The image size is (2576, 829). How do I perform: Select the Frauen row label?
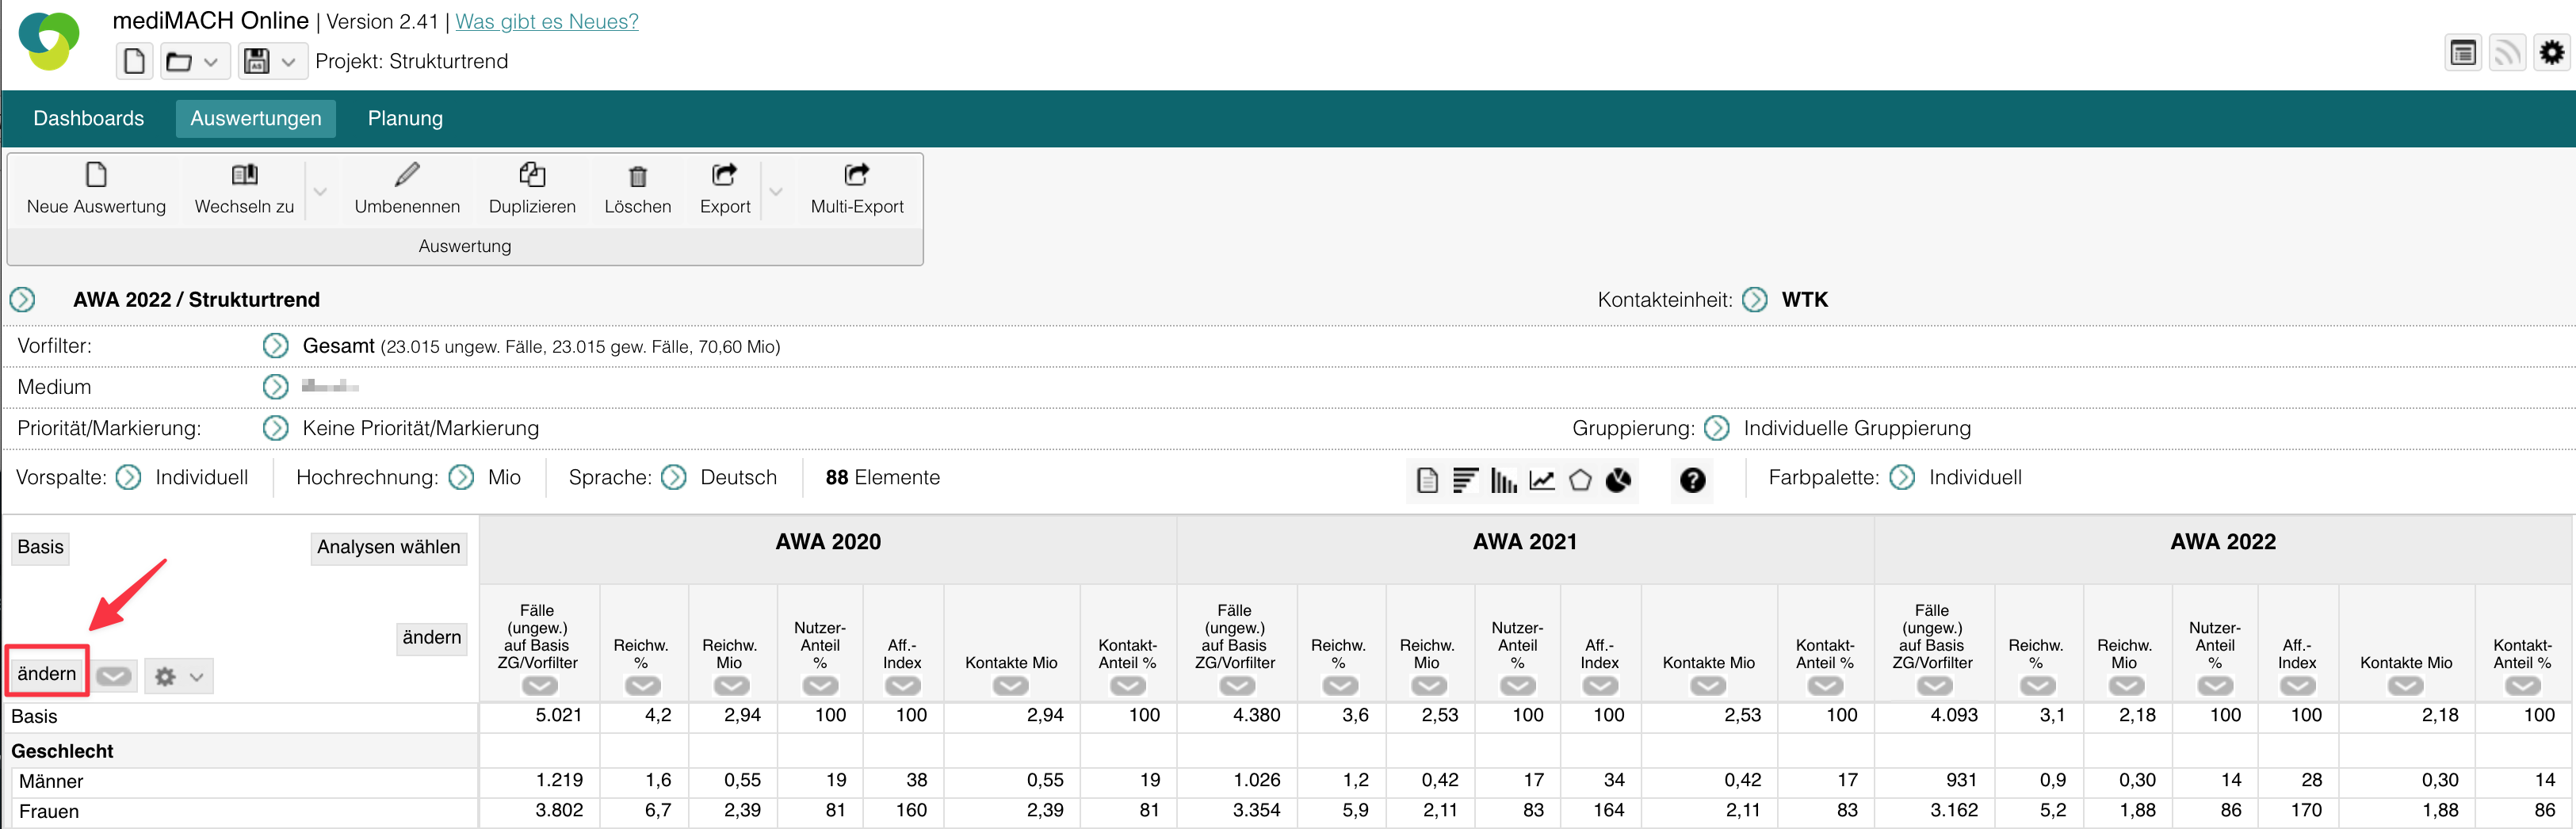49,811
